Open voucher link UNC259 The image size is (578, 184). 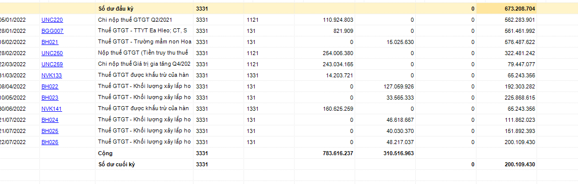coord(52,64)
